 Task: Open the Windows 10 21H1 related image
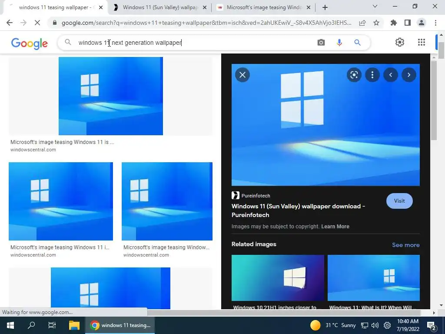tap(278, 278)
